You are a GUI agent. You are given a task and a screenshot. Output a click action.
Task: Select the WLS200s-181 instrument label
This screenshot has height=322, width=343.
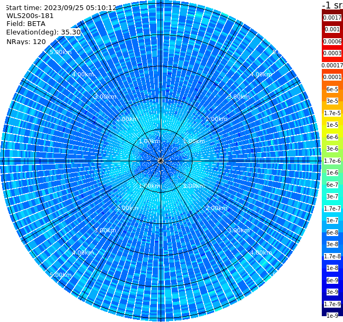[30, 16]
